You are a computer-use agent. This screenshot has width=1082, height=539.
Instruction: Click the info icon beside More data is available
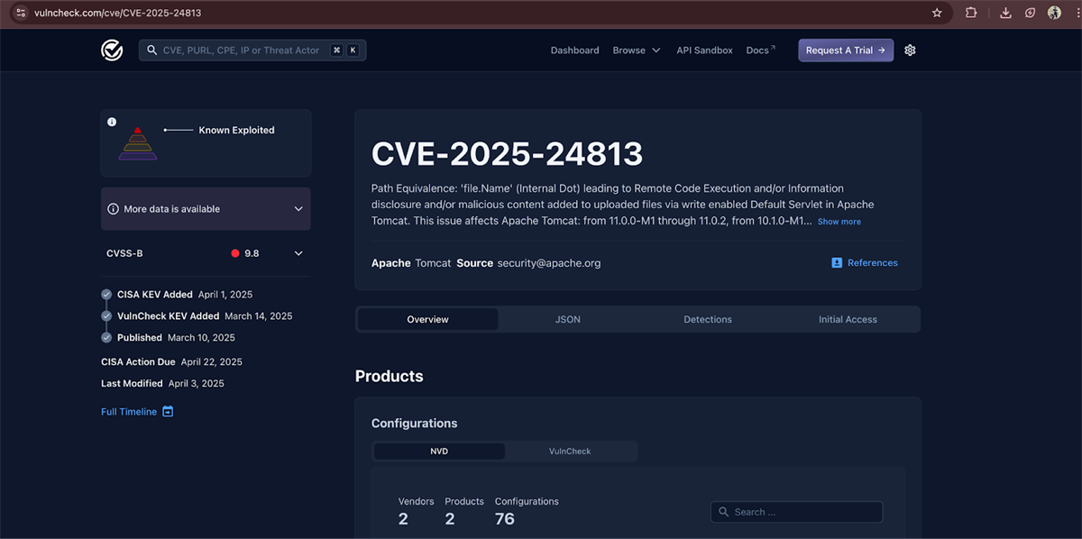point(113,209)
